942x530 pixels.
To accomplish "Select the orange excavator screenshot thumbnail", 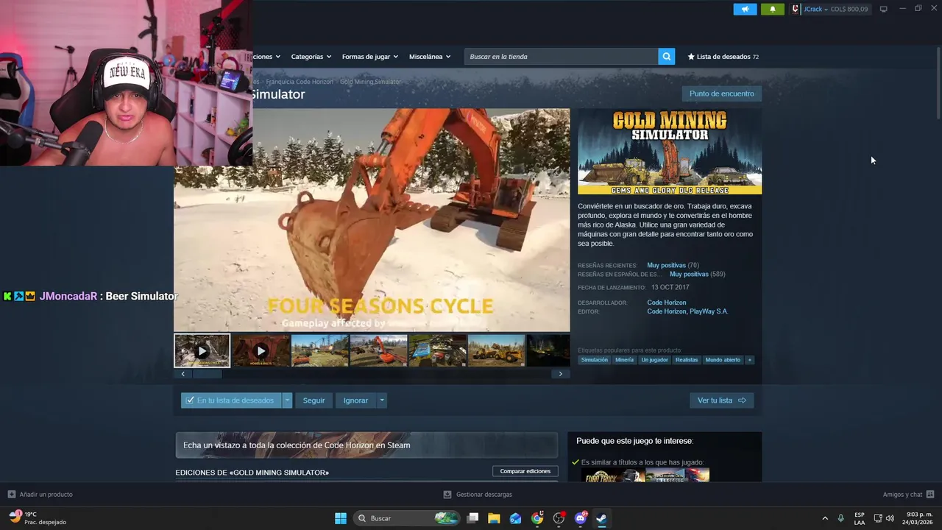I will (x=378, y=350).
